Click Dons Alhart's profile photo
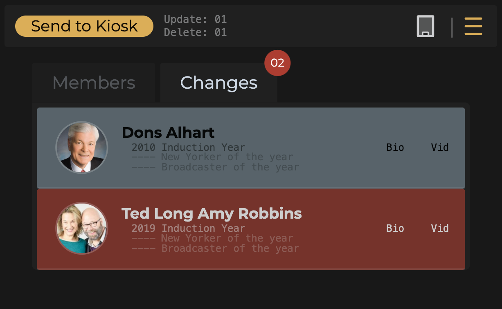Image resolution: width=502 pixels, height=309 pixels. [x=82, y=147]
